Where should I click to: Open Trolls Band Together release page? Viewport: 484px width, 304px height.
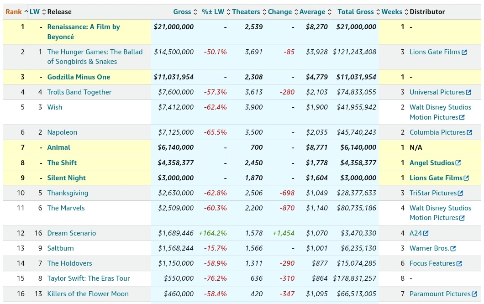click(x=79, y=92)
